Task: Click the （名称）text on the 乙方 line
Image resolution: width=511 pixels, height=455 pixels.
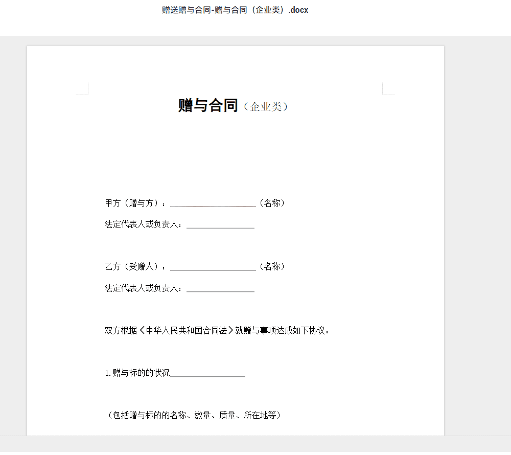Action: [x=272, y=267]
